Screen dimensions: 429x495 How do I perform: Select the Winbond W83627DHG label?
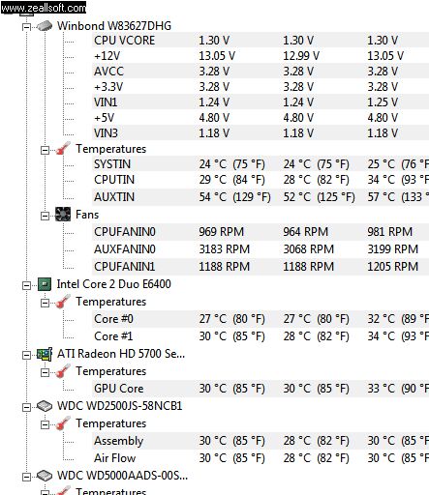click(114, 26)
